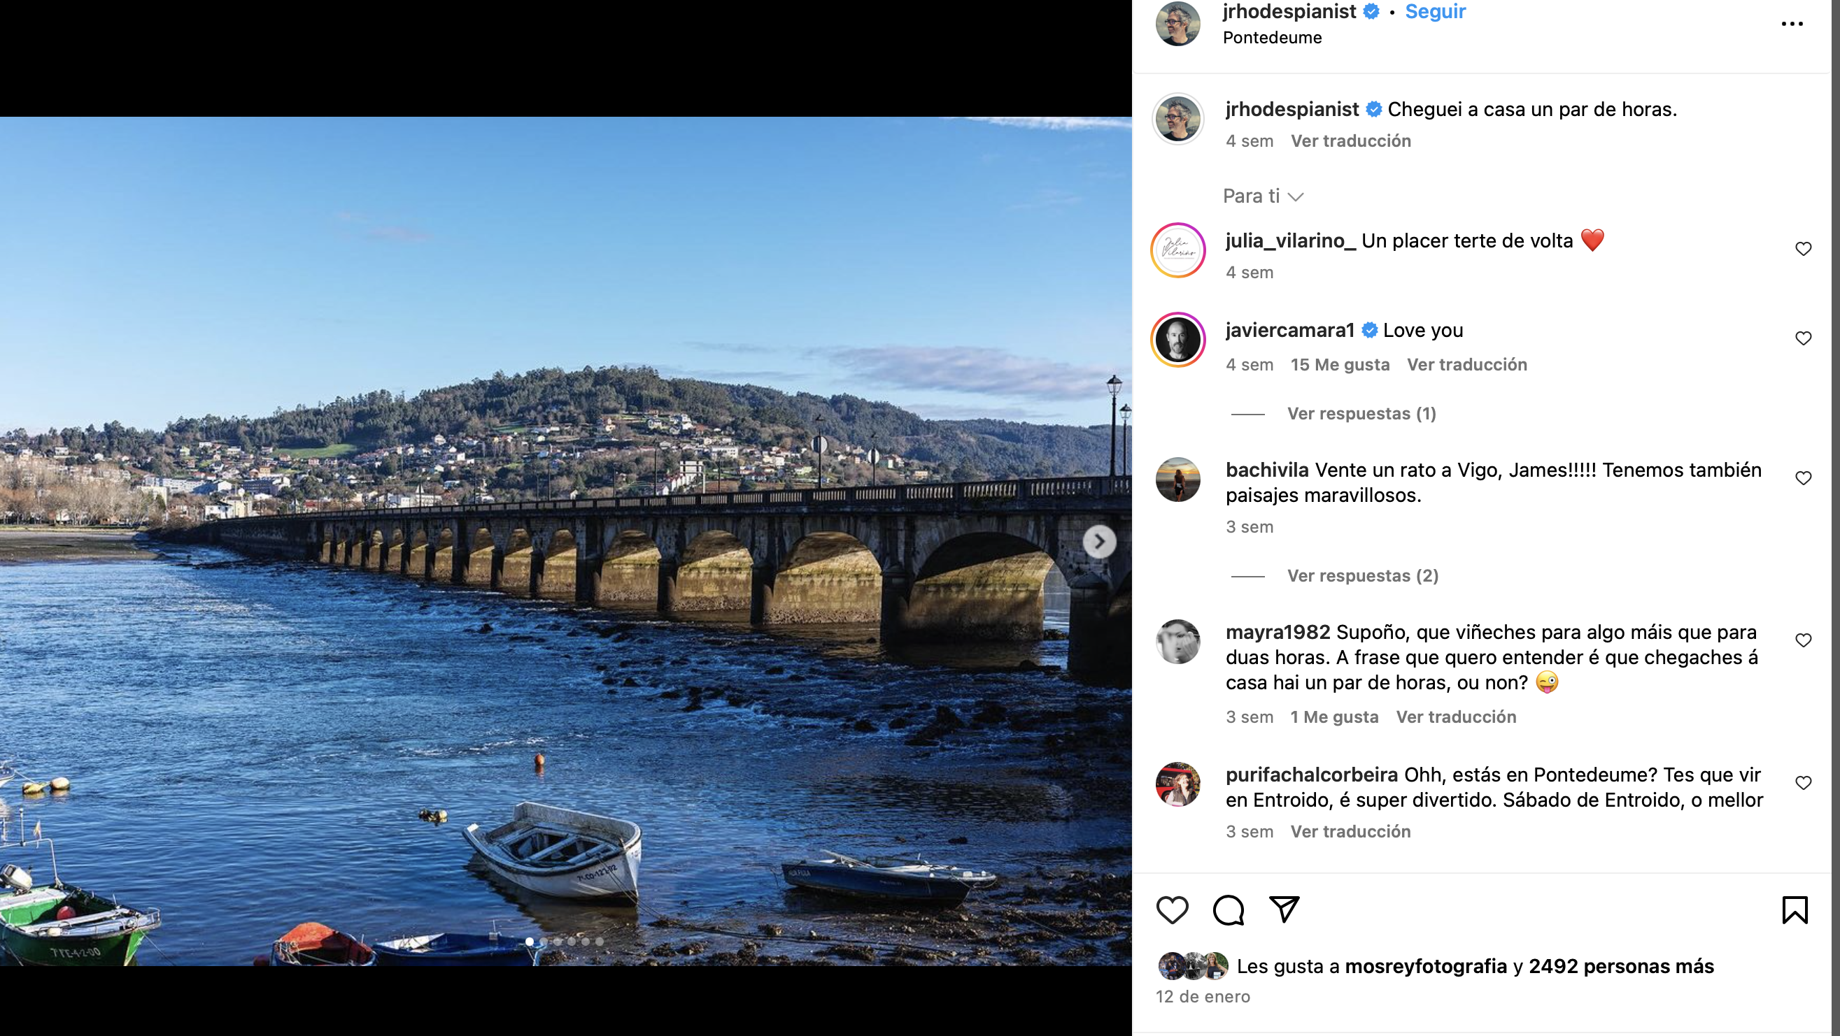Click Seguir to follow jrhodespianist
The width and height of the screenshot is (1840, 1036).
(1435, 11)
